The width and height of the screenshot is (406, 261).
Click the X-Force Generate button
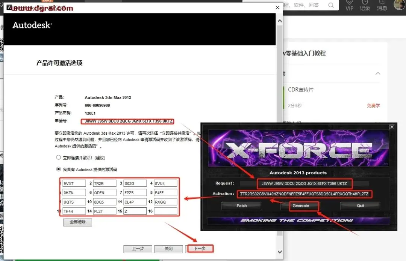pyautogui.click(x=301, y=206)
